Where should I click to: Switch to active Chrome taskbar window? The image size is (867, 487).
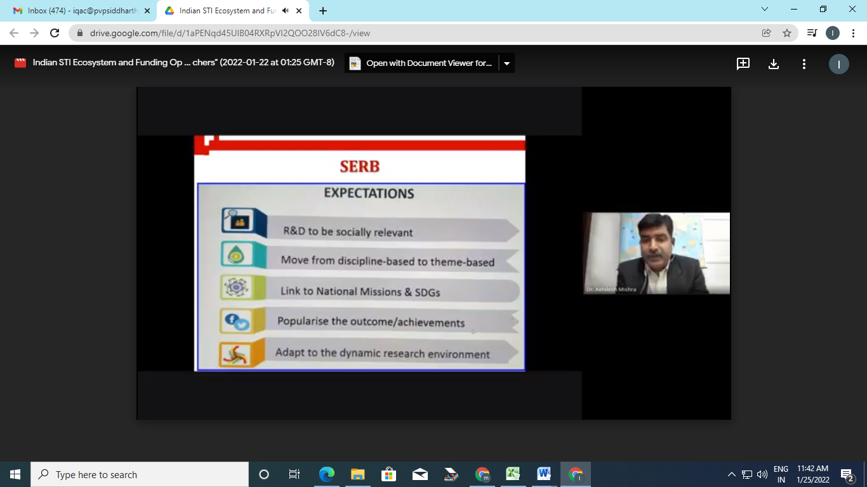pyautogui.click(x=576, y=474)
